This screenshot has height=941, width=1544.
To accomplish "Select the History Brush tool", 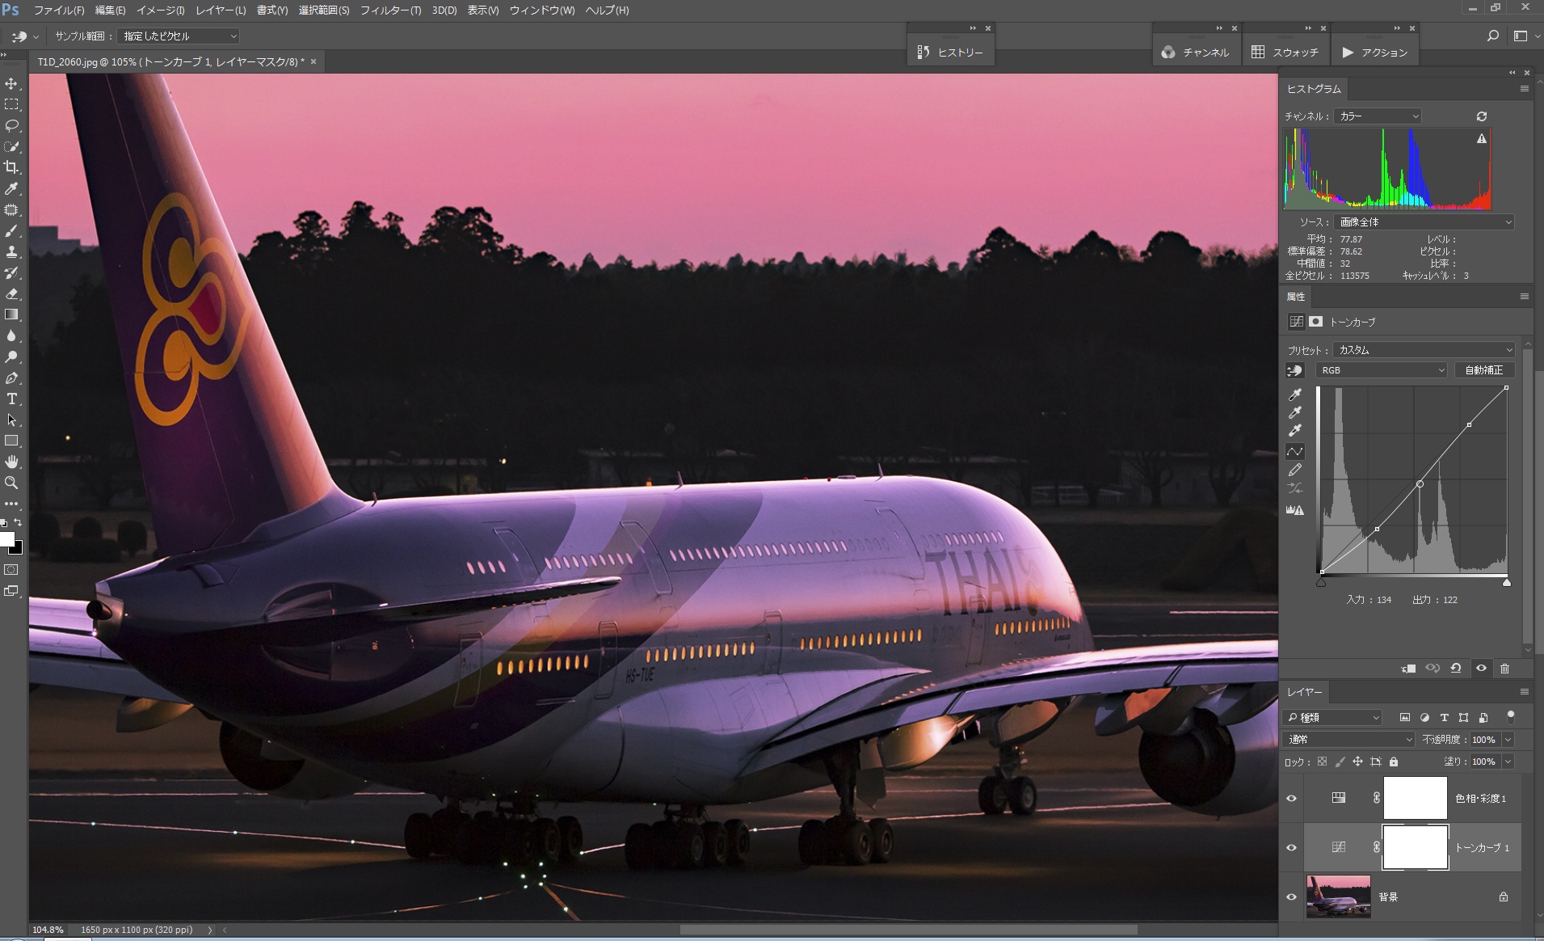I will (11, 272).
